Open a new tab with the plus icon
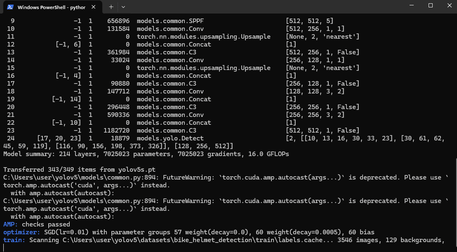 click(x=111, y=7)
